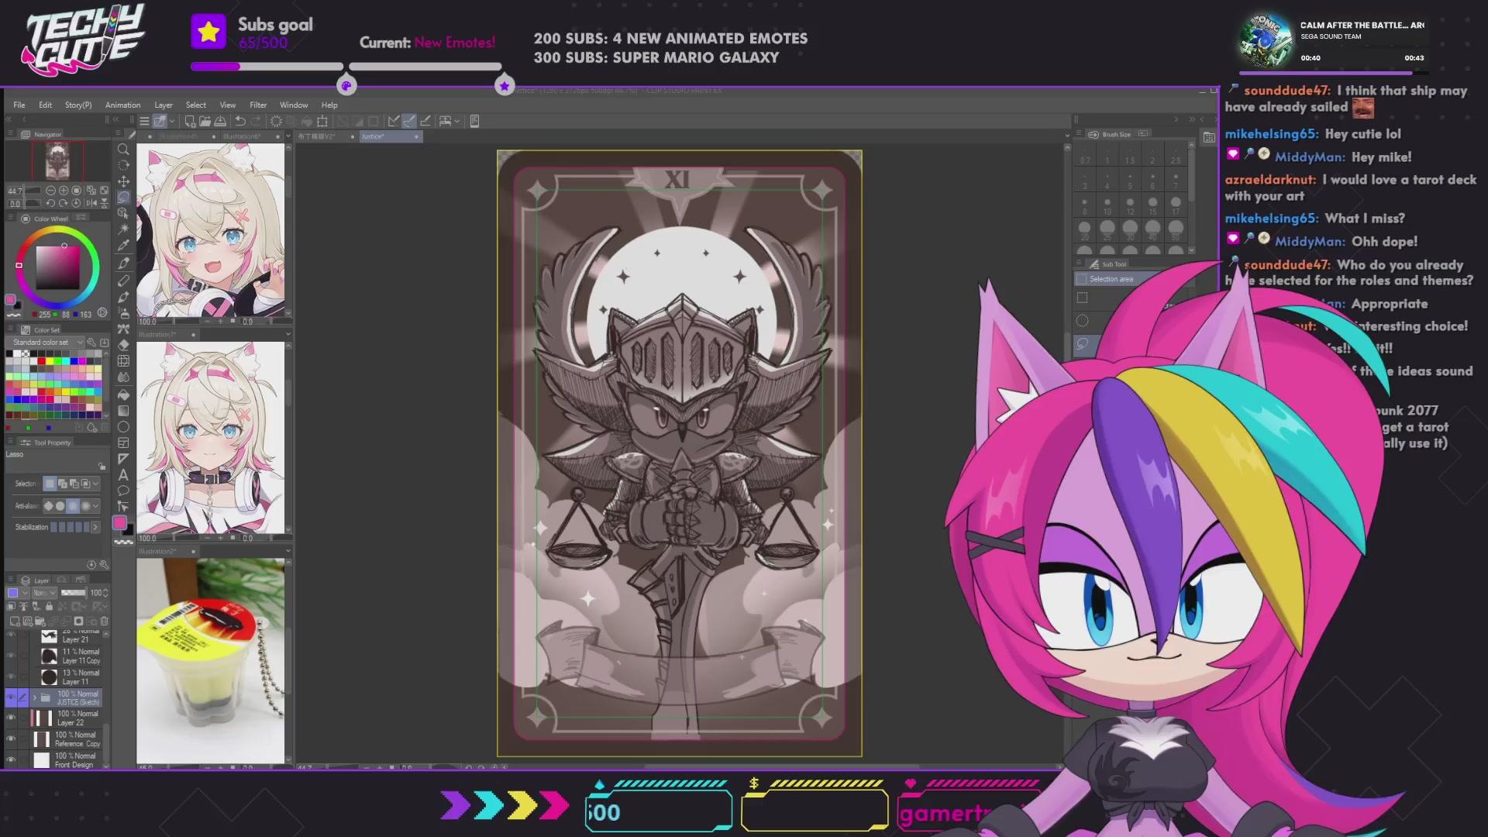Open the layer blending mode dropdown
Image resolution: width=1488 pixels, height=837 pixels.
(x=45, y=593)
